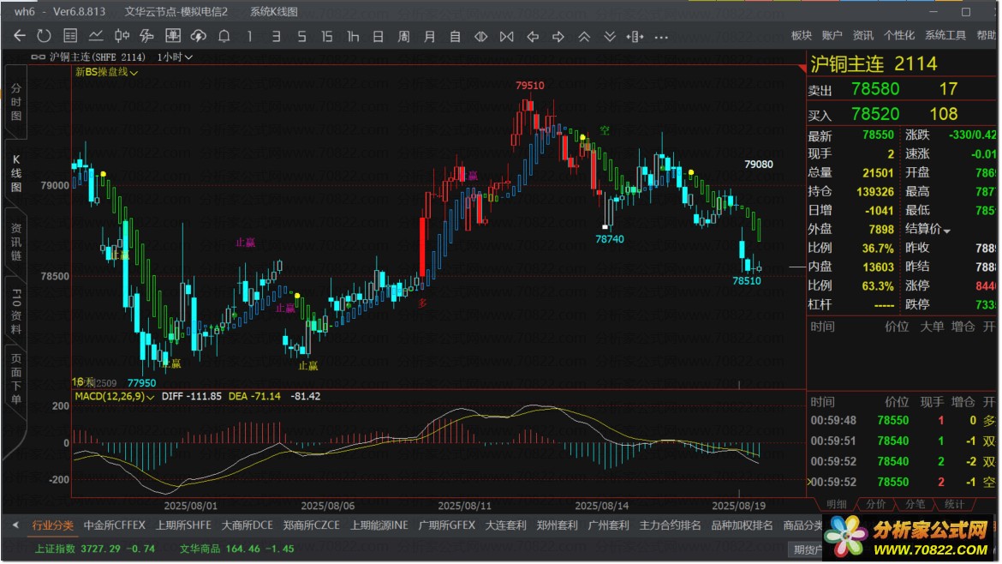Select the 大商所DCE bottom tab

[247, 525]
